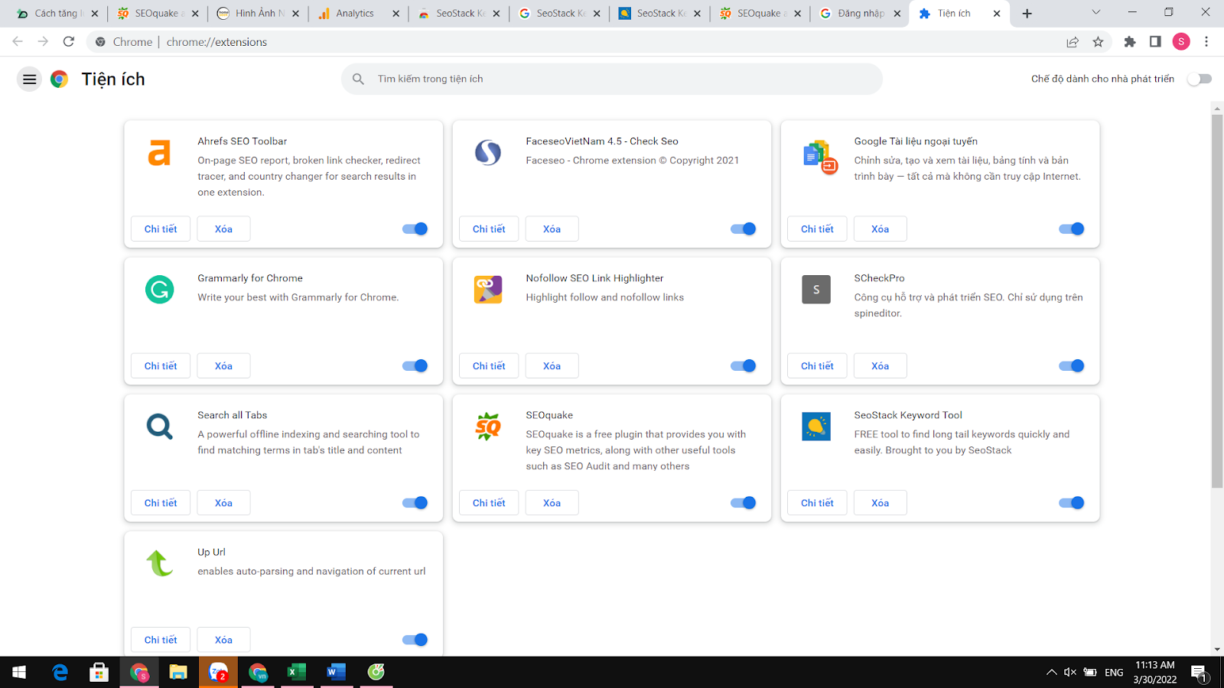Open the Chrome extensions puzzle icon in toolbar
The image size is (1224, 688).
pos(1129,42)
